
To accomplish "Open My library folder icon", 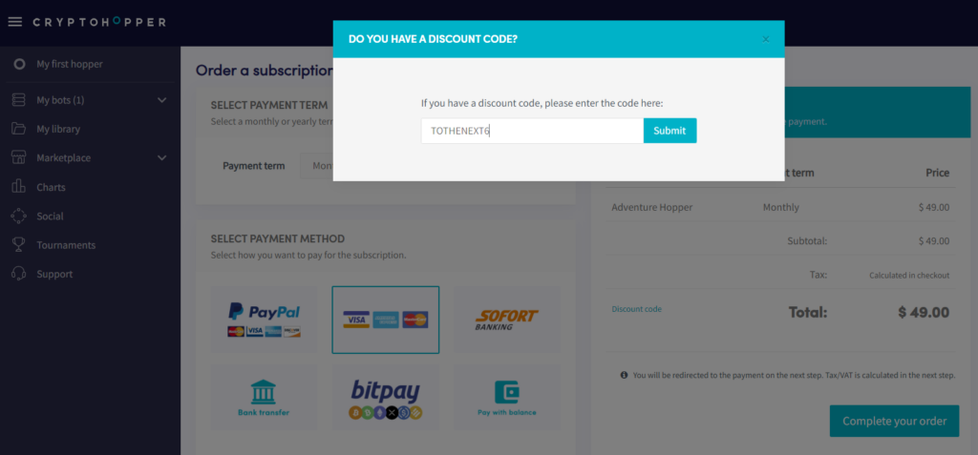I will click(x=19, y=129).
